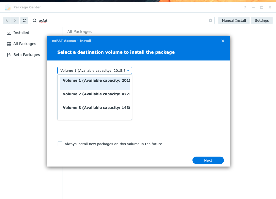Click the dialog title exFAT Access - Install
276x199 pixels.
click(71, 41)
